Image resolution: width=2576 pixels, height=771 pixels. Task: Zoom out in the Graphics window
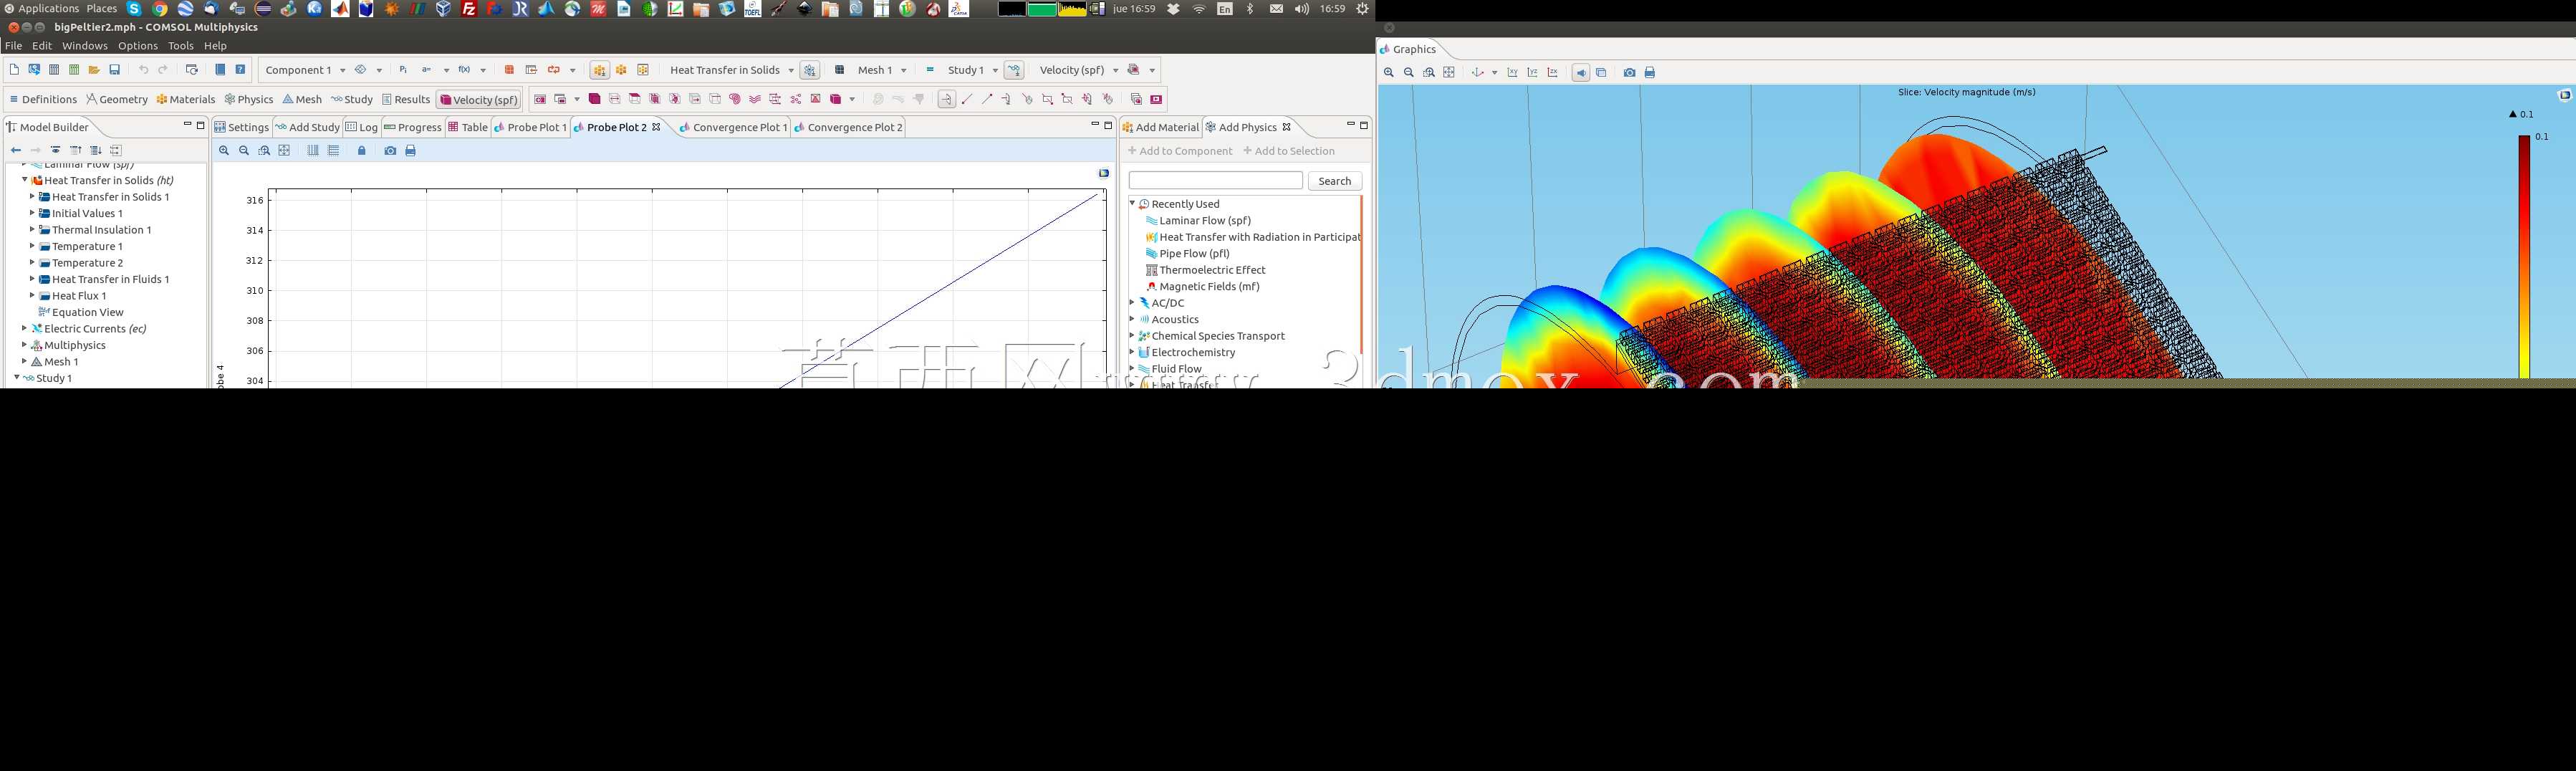[x=1409, y=73]
